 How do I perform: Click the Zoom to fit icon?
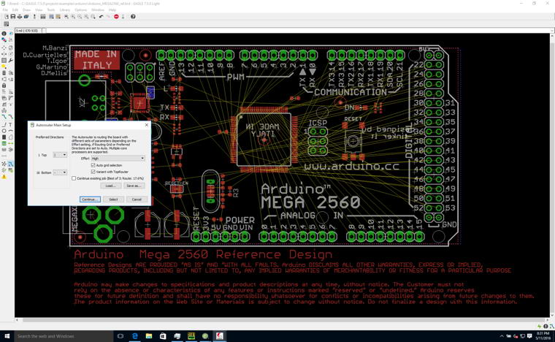point(66,17)
